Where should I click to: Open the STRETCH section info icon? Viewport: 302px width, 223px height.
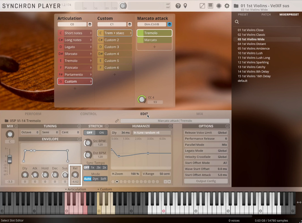[x=107, y=126]
